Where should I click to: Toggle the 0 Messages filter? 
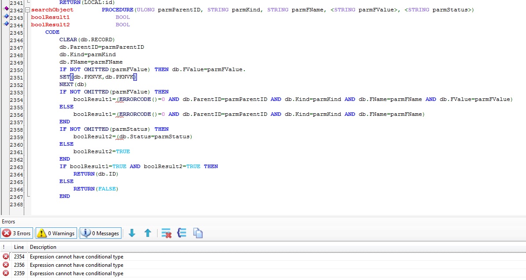(100, 233)
